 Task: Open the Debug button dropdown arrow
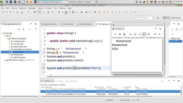click(x=63, y=12)
